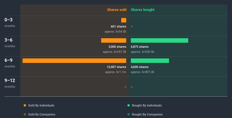Click the zero bought value in 0–3 months row
This screenshot has width=232, height=118.
coord(132,26)
